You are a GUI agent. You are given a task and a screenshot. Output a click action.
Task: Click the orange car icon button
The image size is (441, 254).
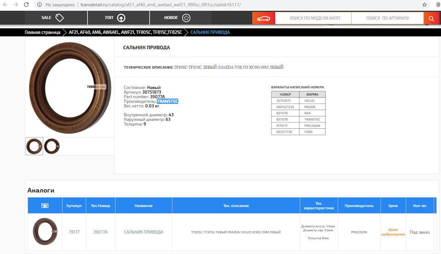pyautogui.click(x=264, y=18)
